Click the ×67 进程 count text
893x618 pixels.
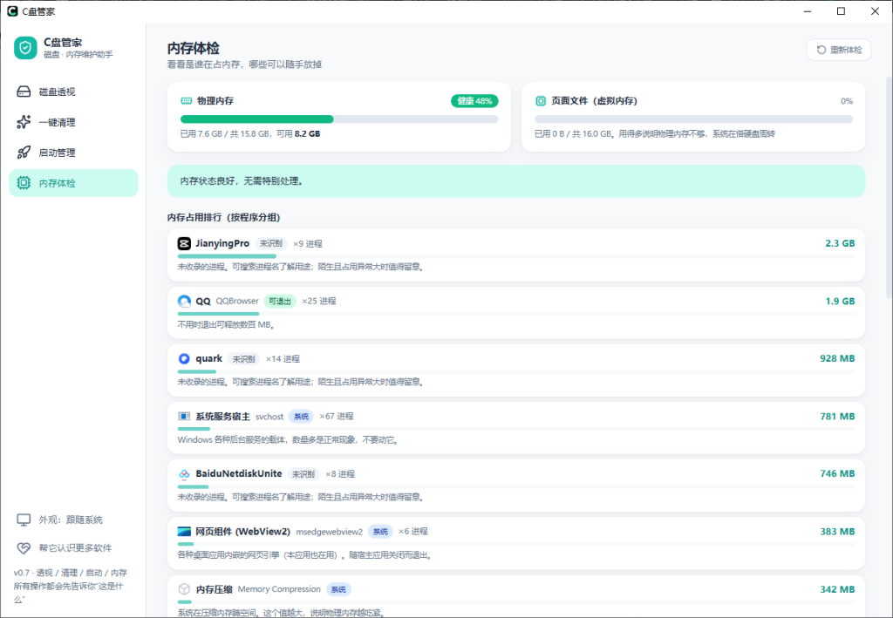coord(337,417)
